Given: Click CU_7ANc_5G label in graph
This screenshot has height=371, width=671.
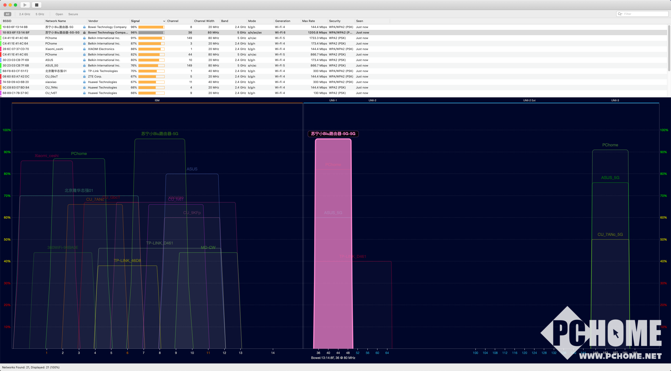Looking at the screenshot, I should click(x=610, y=235).
